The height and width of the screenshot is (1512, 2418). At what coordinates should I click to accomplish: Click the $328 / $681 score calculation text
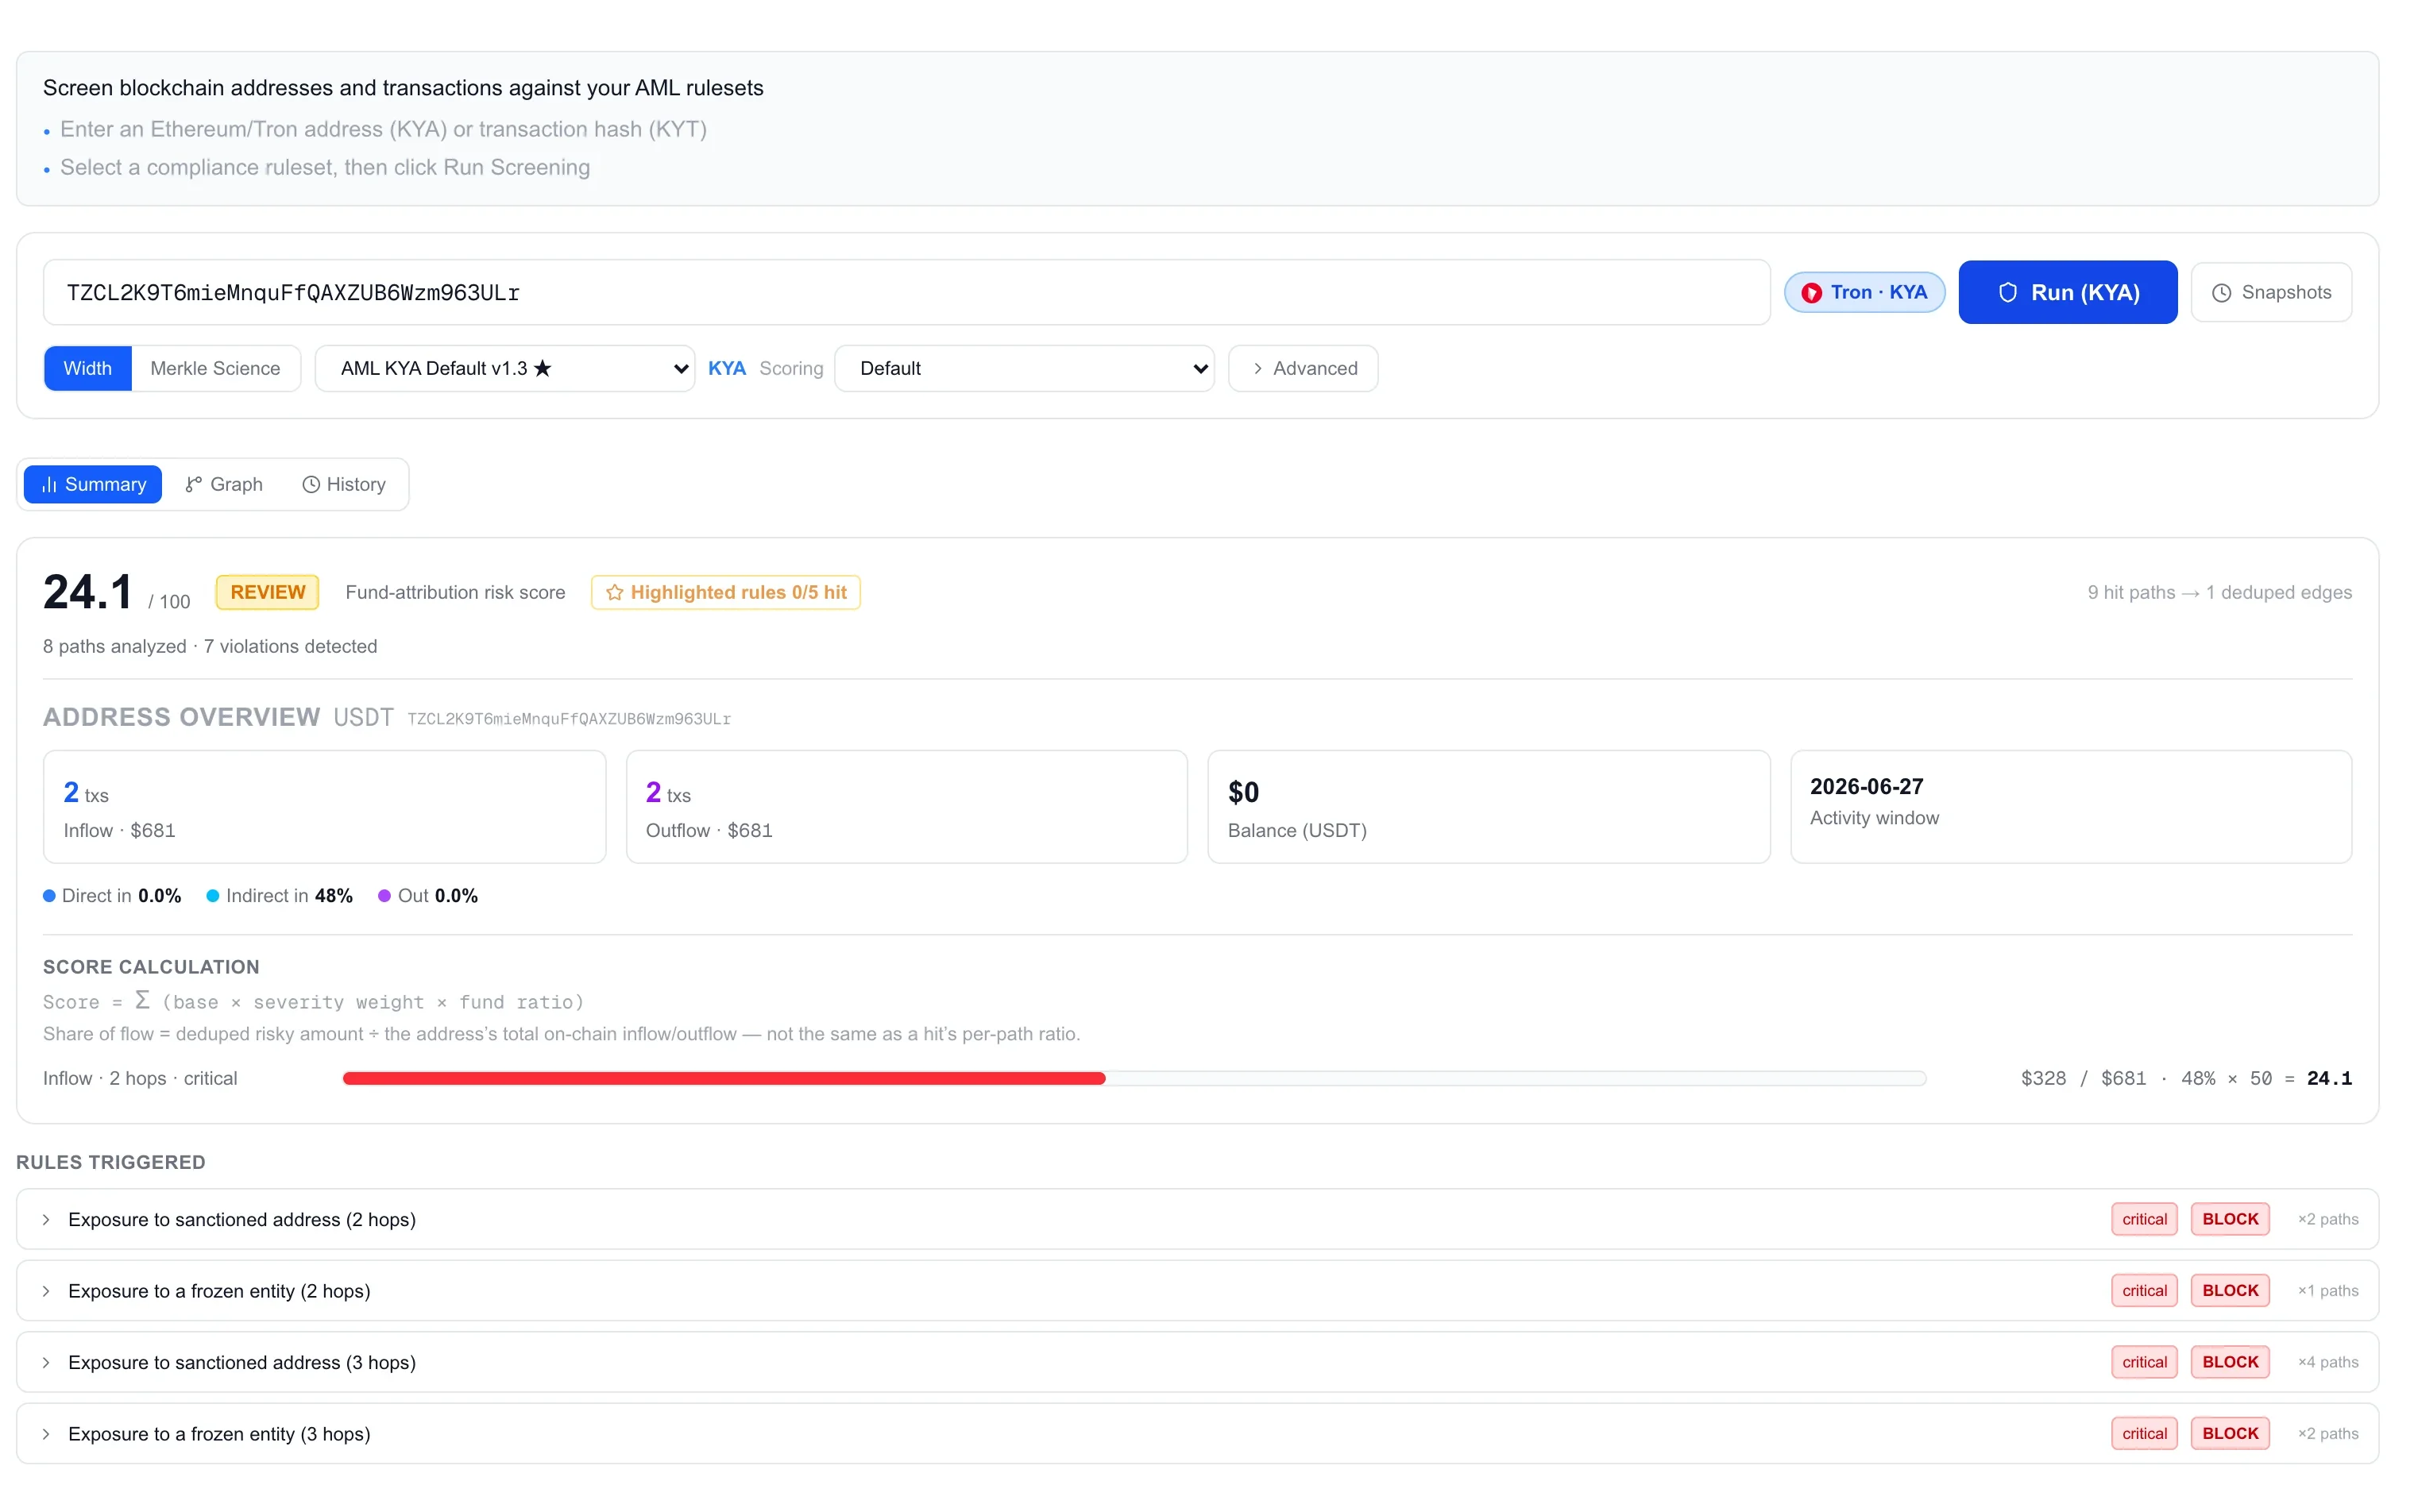coord(2185,1078)
